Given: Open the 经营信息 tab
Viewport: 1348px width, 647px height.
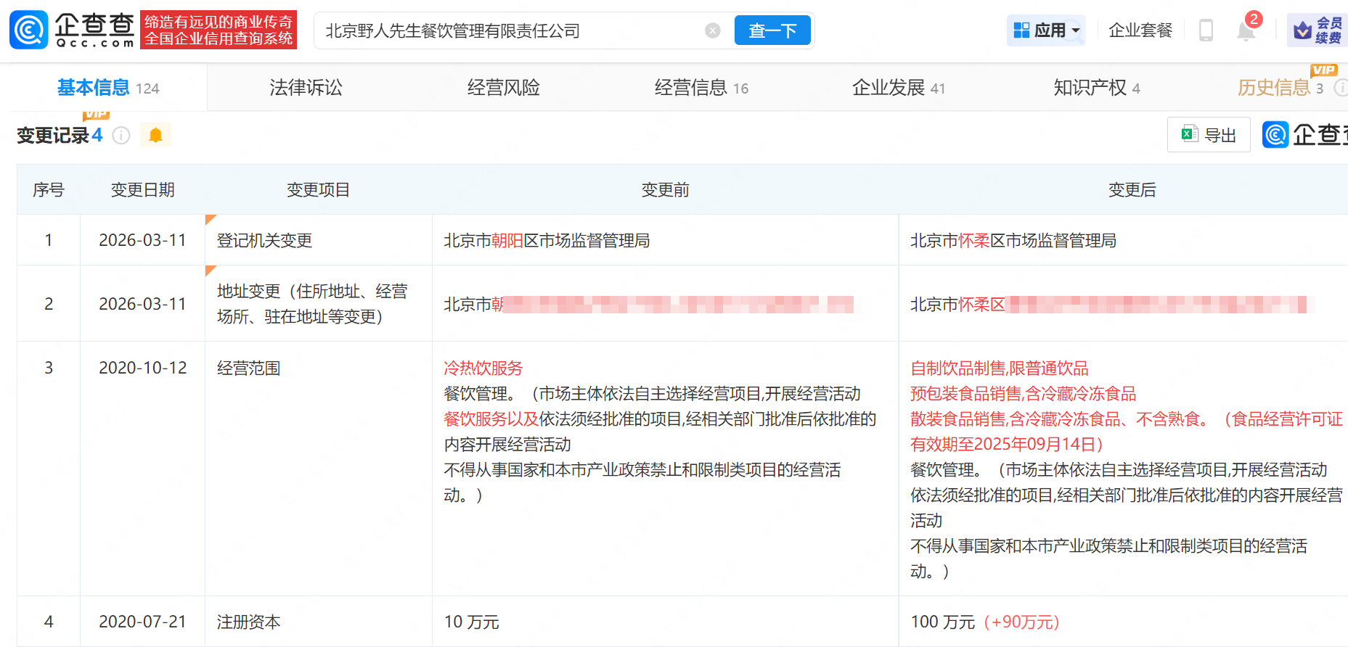Looking at the screenshot, I should tap(701, 88).
